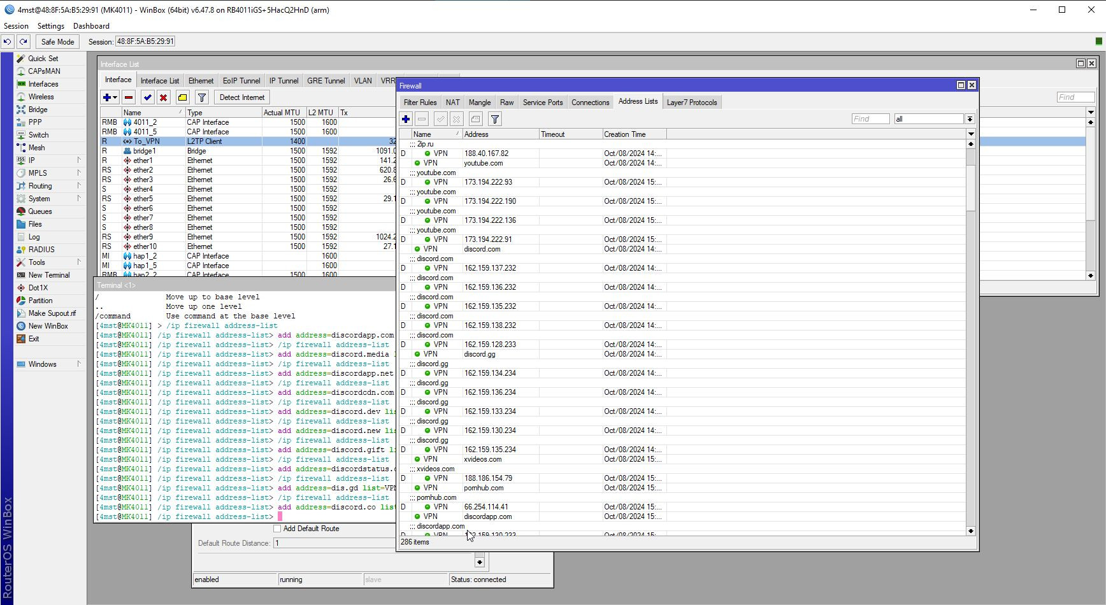The image size is (1106, 605).
Task: Open Bridge in sidebar
Action: click(x=38, y=110)
